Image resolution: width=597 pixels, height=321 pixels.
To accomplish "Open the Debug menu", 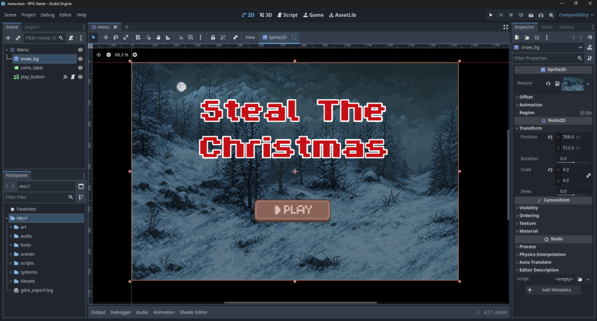I will tap(47, 15).
